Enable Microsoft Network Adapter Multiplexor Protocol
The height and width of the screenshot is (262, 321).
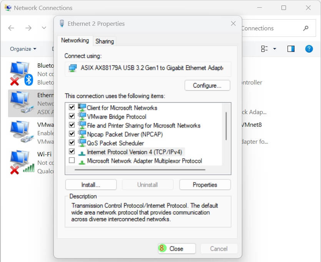click(72, 160)
